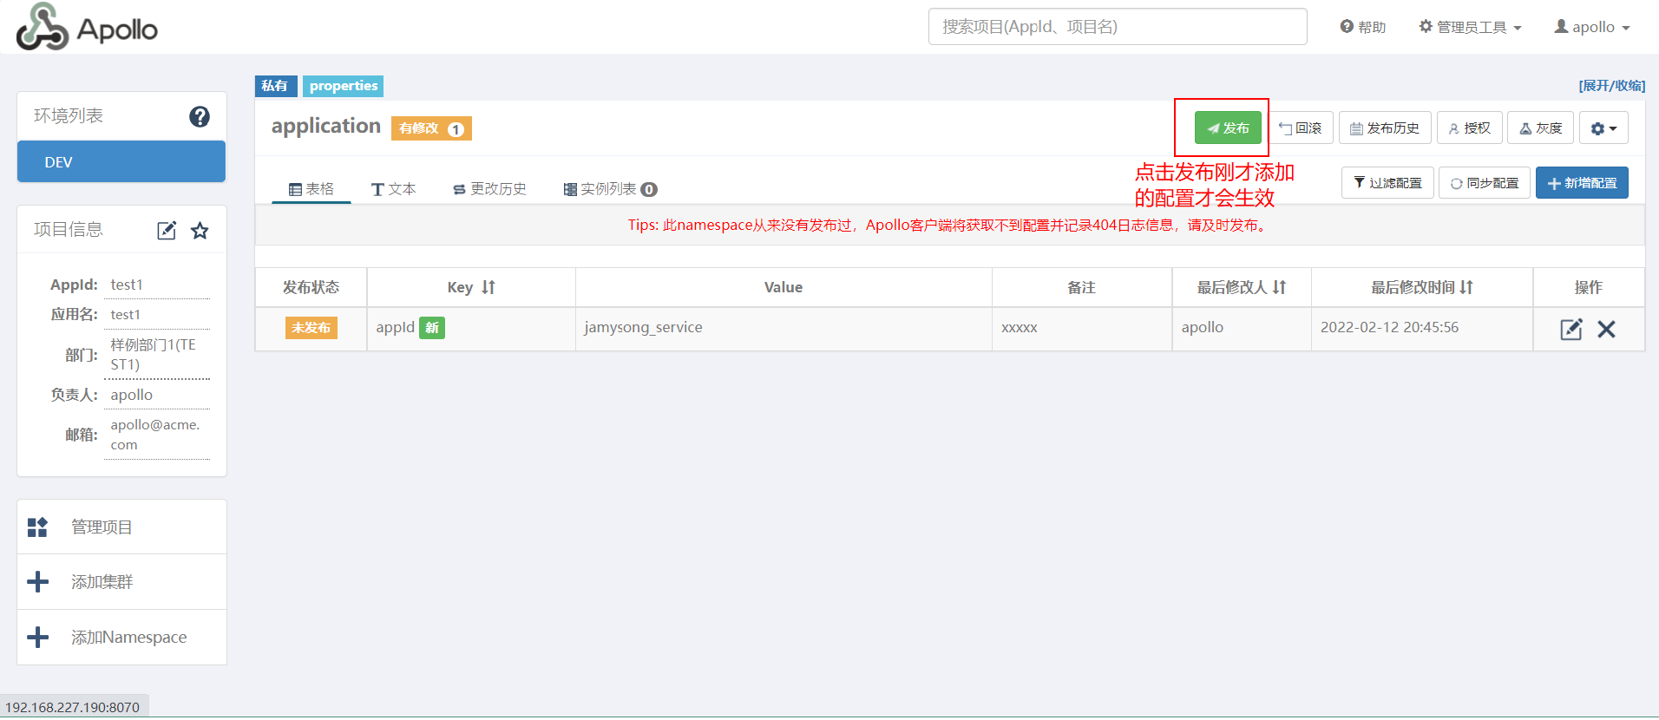
Task: Open the 管理员工具 dropdown menu
Action: click(x=1470, y=27)
